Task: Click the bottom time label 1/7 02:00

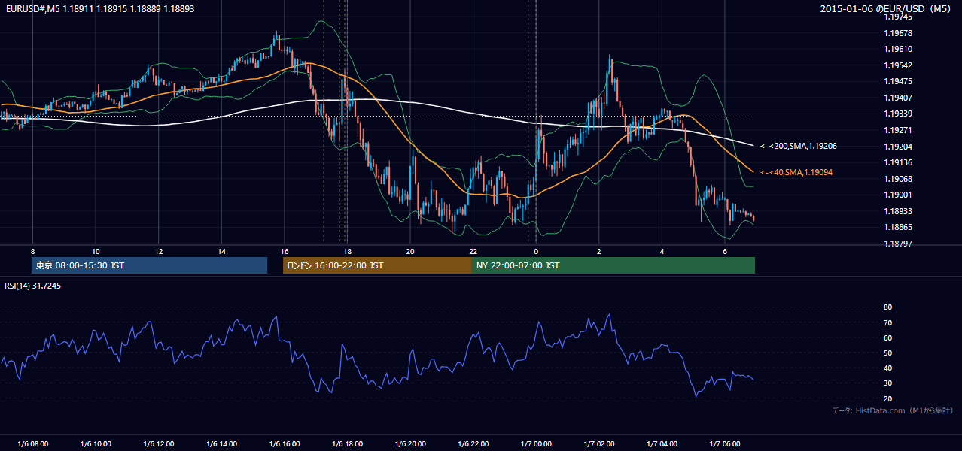Action: click(x=598, y=444)
